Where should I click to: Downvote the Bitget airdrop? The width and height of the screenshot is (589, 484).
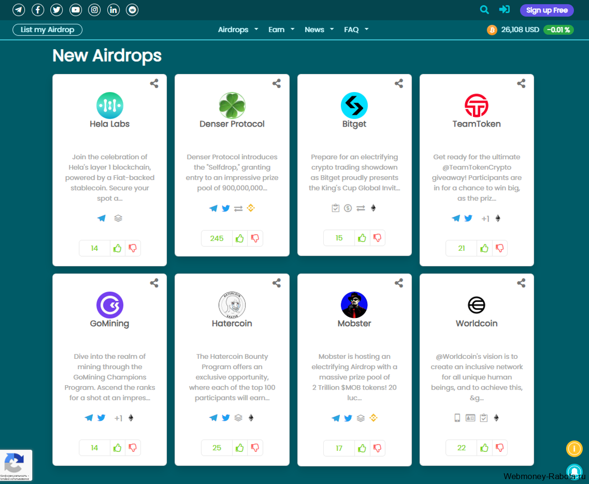(x=377, y=238)
